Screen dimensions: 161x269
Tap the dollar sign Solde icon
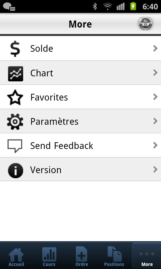click(15, 49)
